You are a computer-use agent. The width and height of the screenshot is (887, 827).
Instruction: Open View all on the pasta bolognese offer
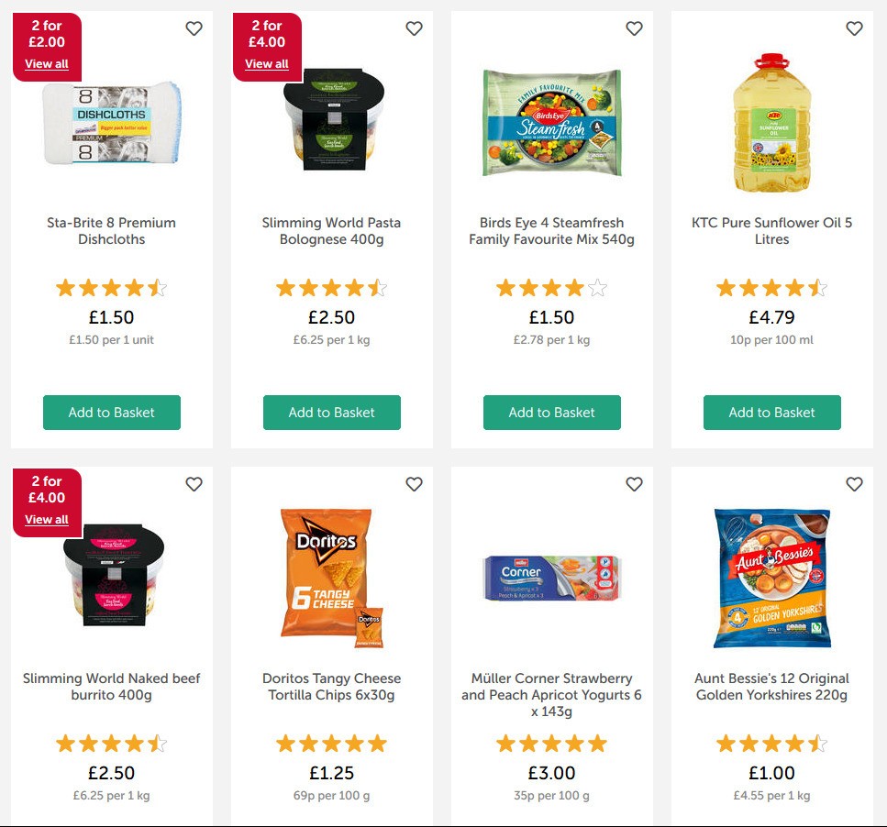(266, 64)
